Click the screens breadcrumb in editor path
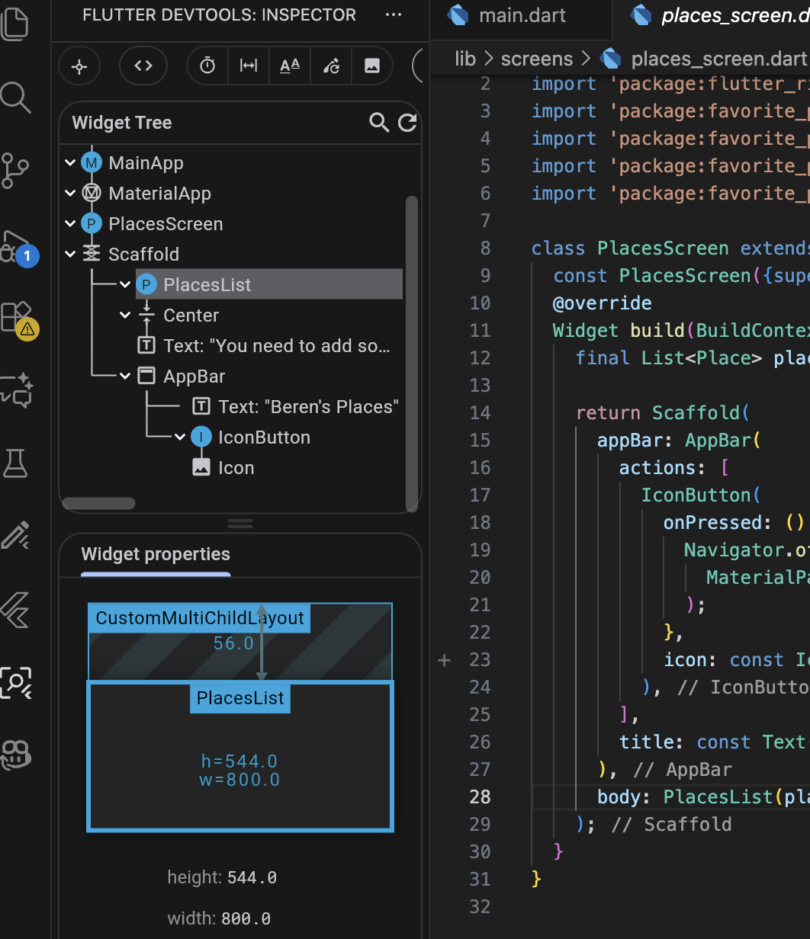This screenshot has height=939, width=810. point(536,59)
